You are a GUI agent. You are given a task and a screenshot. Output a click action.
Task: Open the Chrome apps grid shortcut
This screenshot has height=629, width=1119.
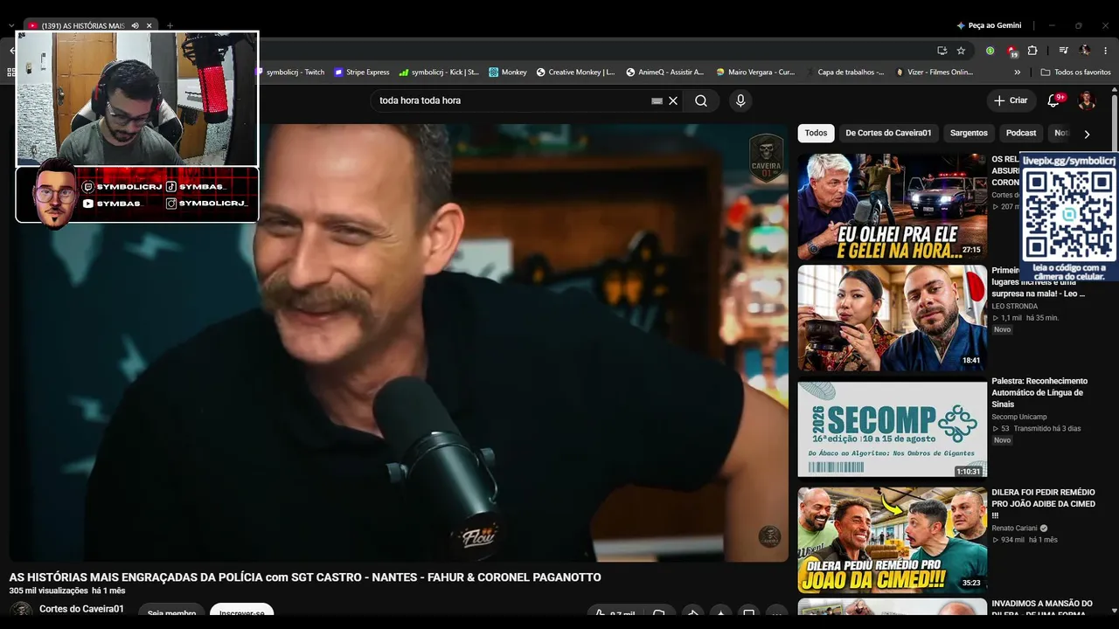pos(12,73)
